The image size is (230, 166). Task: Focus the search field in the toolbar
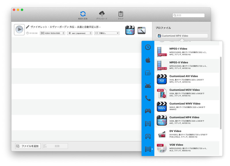(189, 15)
